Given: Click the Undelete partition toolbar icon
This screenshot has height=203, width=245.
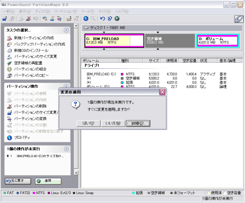Looking at the screenshot, I should [35, 18].
